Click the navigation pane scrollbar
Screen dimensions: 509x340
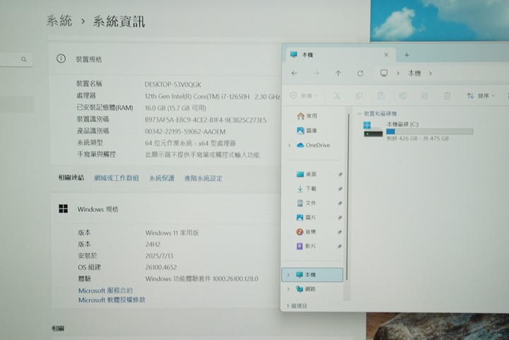347,197
